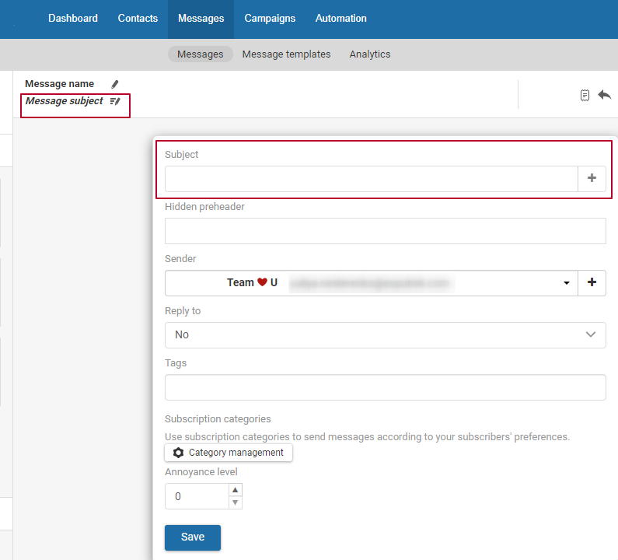Image resolution: width=618 pixels, height=560 pixels.
Task: Open the Dashboard menu
Action: coord(73,19)
